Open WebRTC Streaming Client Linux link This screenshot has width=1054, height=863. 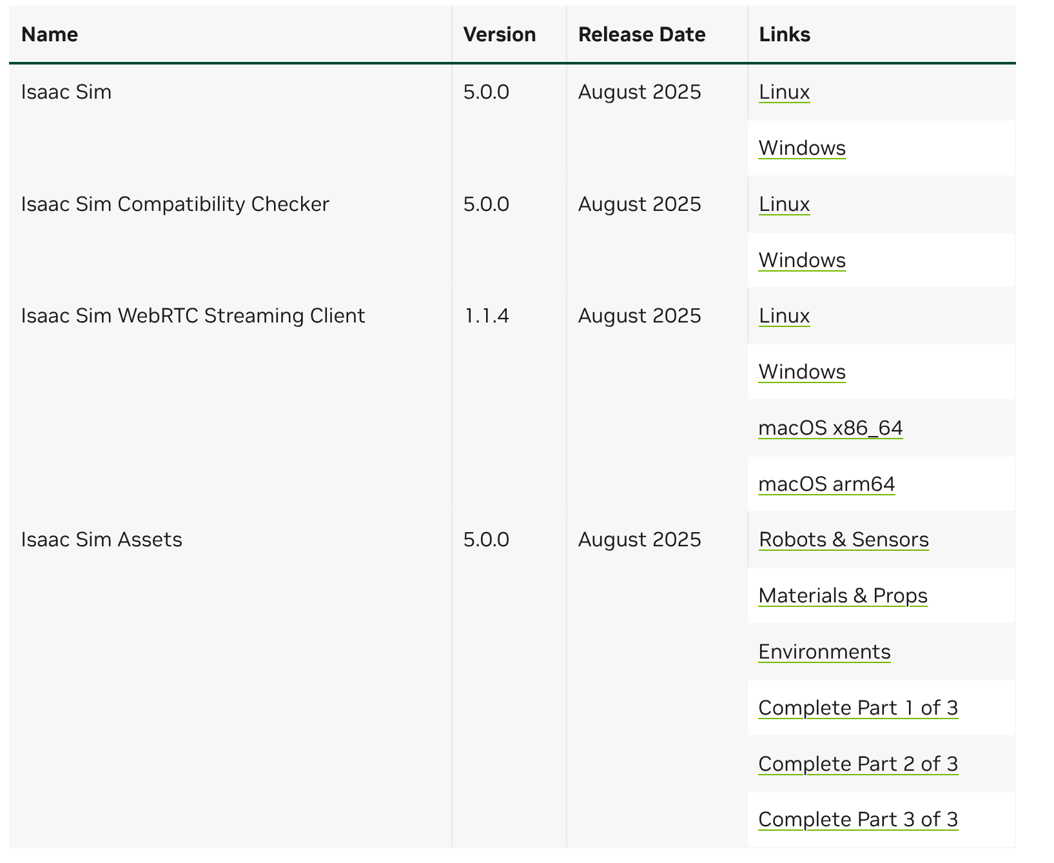[x=784, y=316]
